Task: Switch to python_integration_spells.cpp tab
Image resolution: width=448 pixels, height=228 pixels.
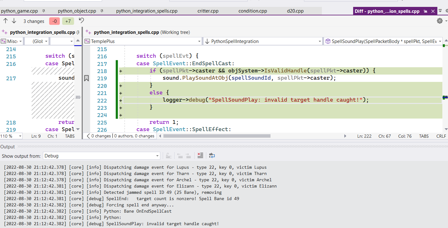Action: pyautogui.click(x=147, y=11)
